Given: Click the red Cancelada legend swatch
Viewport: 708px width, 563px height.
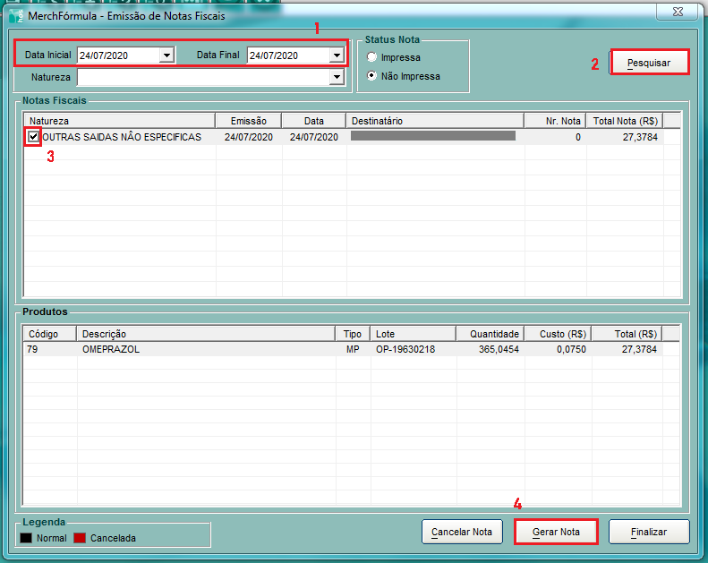Looking at the screenshot, I should click(x=80, y=538).
